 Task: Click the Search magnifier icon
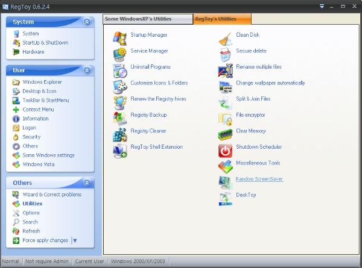(x=16, y=222)
